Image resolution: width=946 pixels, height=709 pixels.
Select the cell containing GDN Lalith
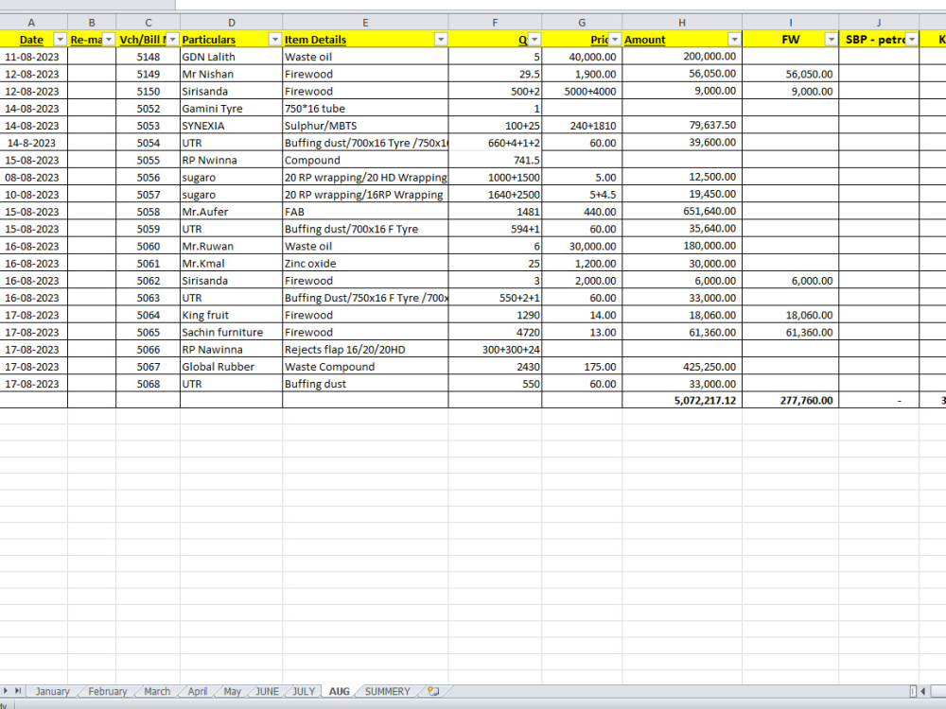pyautogui.click(x=231, y=57)
